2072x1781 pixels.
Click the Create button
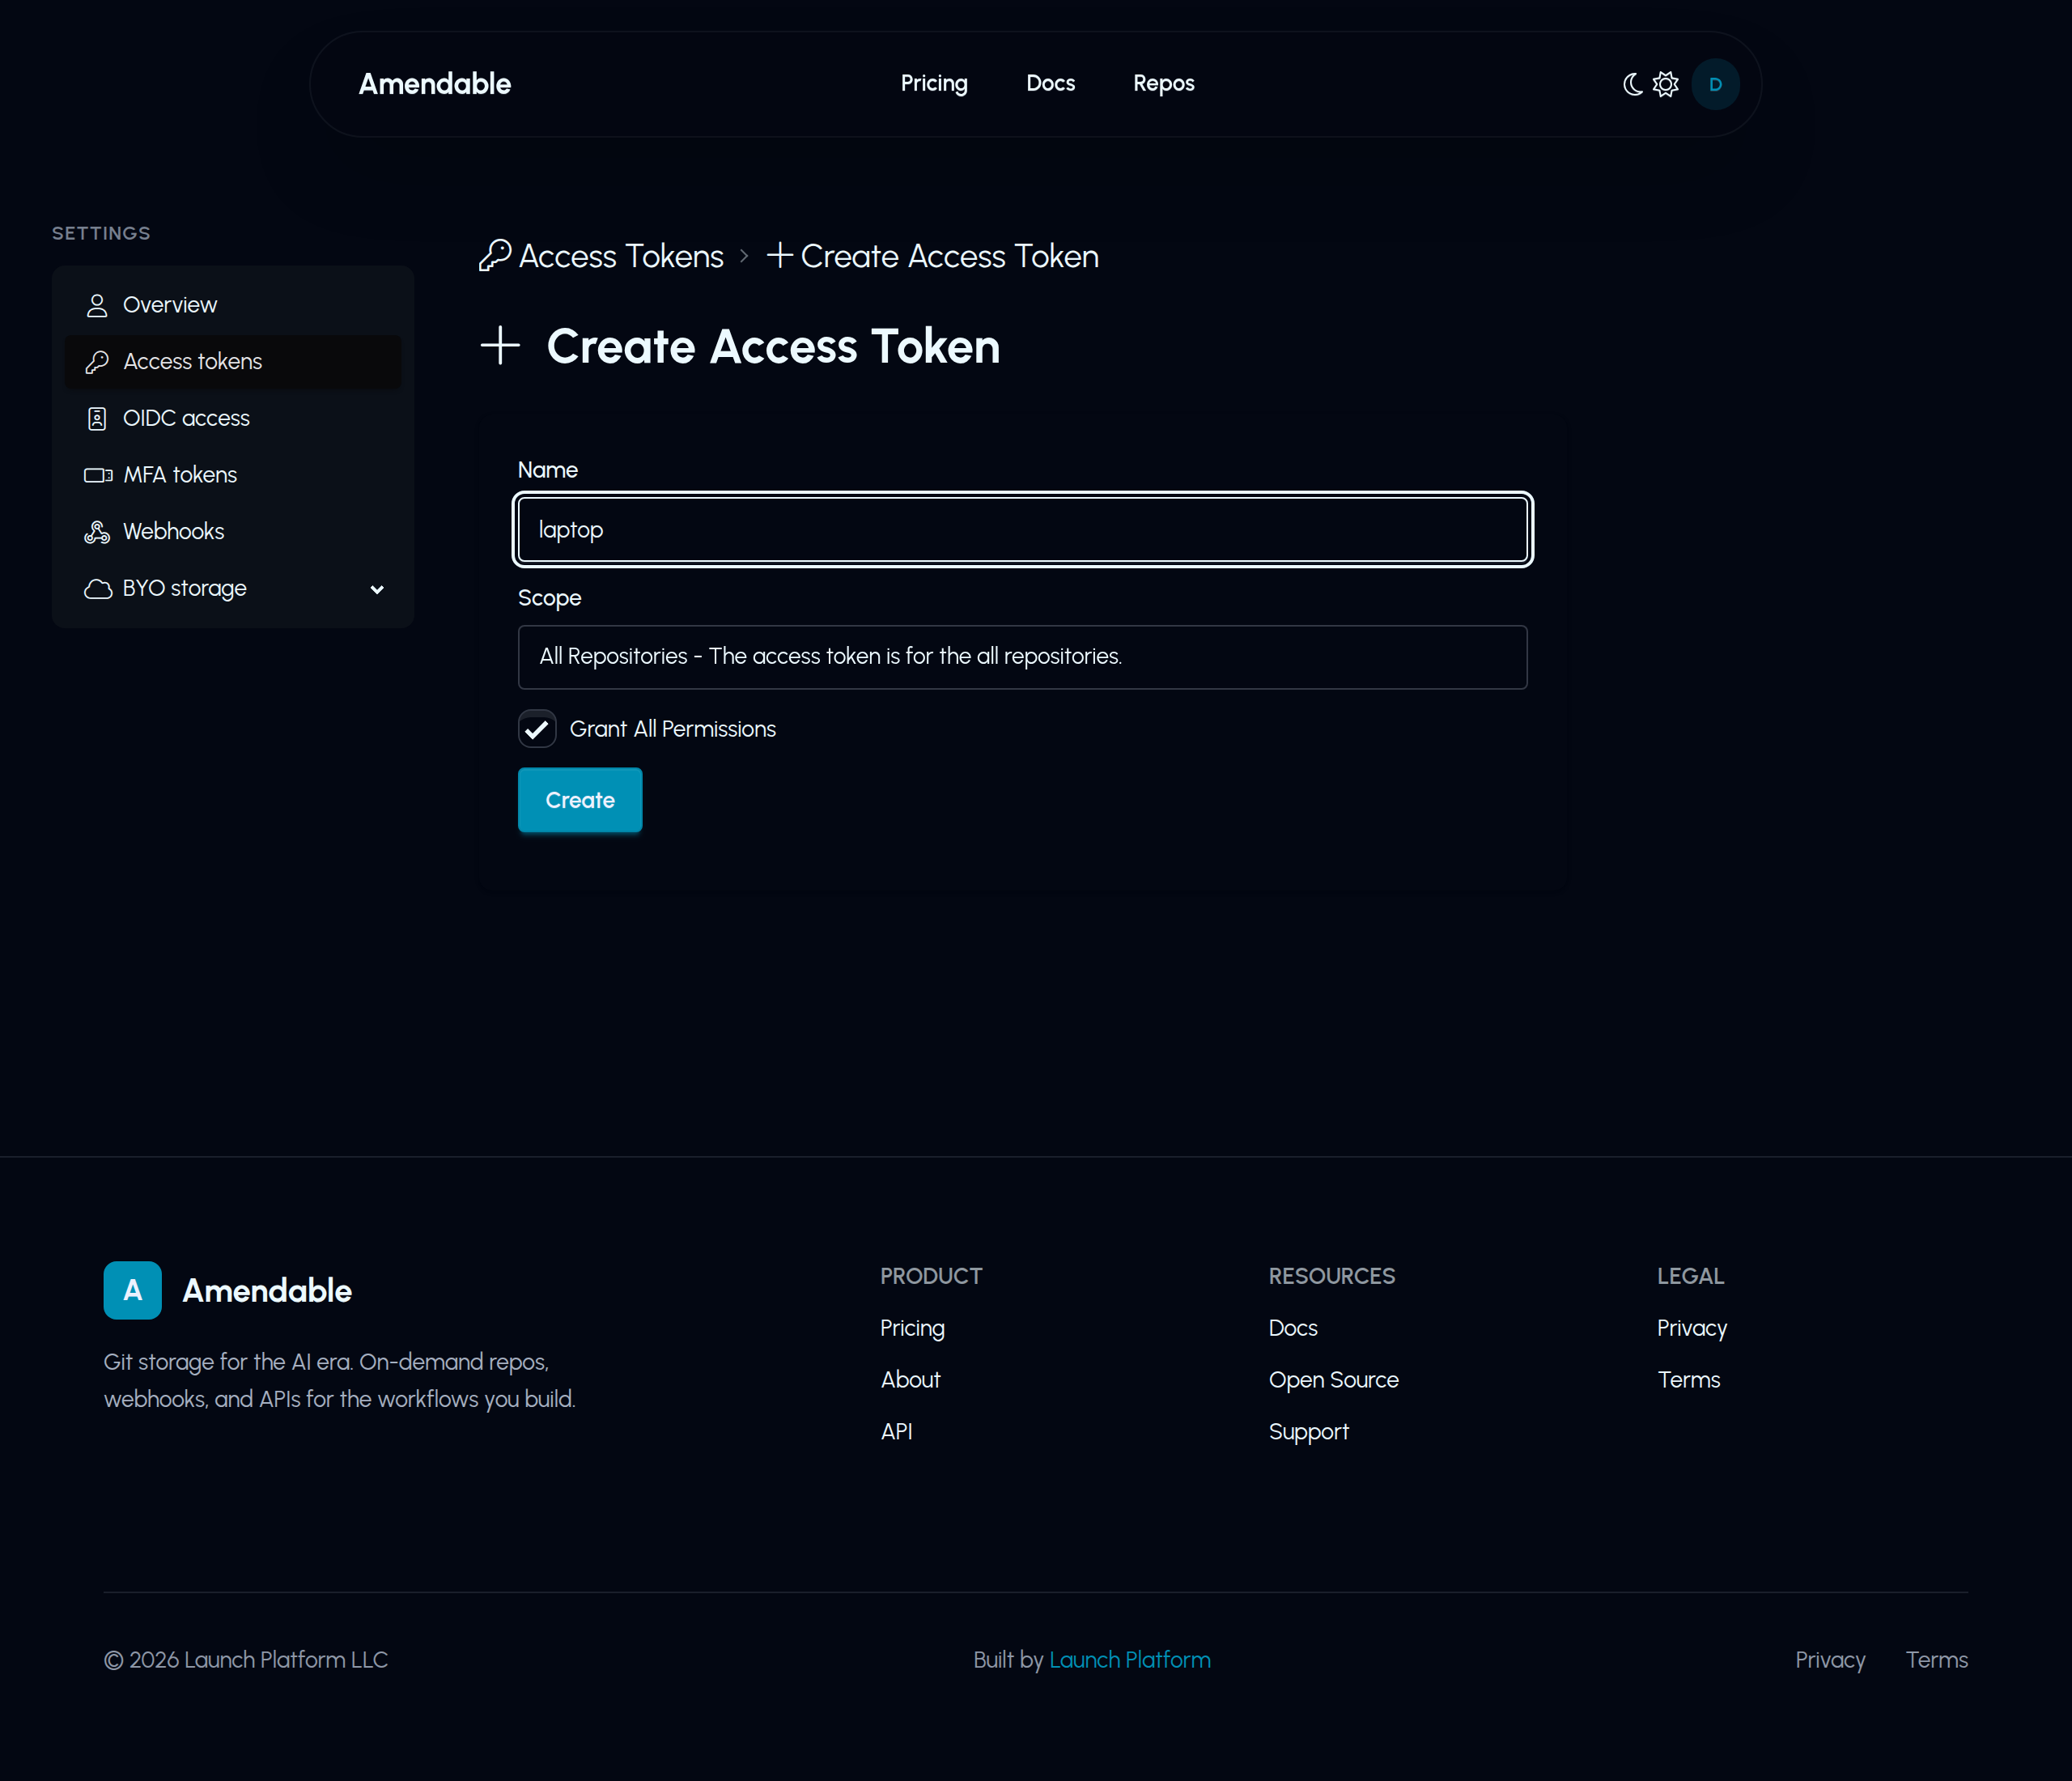pyautogui.click(x=580, y=800)
